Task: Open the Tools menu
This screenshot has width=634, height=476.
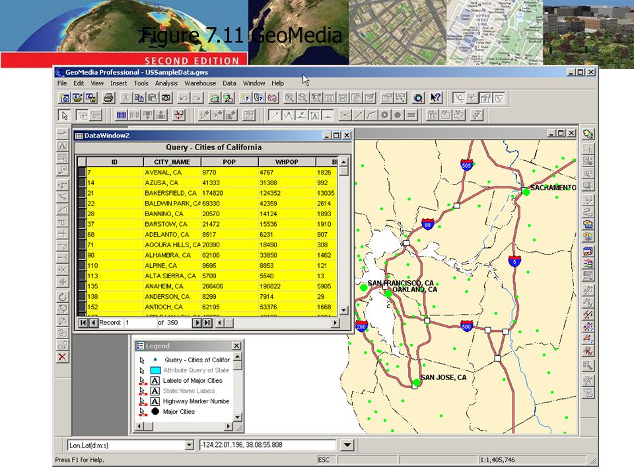Action: (x=141, y=83)
